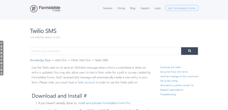The image size is (228, 110).
Task: Click the Formidable Forms logo
Action: (45, 9)
